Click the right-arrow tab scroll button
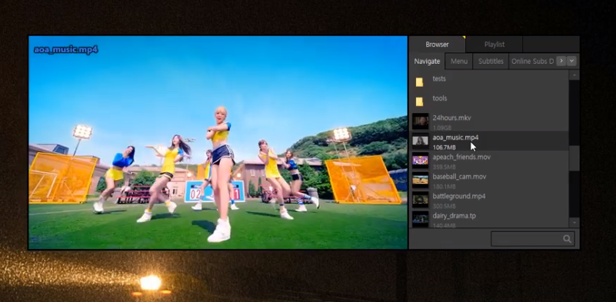The image size is (616, 302). coord(561,61)
